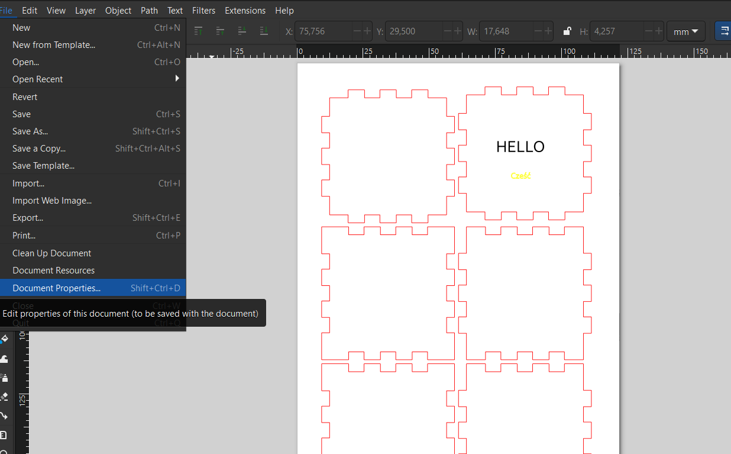Increase the H value with plus

pos(659,31)
